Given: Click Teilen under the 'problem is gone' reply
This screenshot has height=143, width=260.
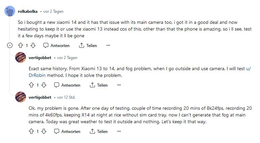Looking at the screenshot, I should pos(98,131).
